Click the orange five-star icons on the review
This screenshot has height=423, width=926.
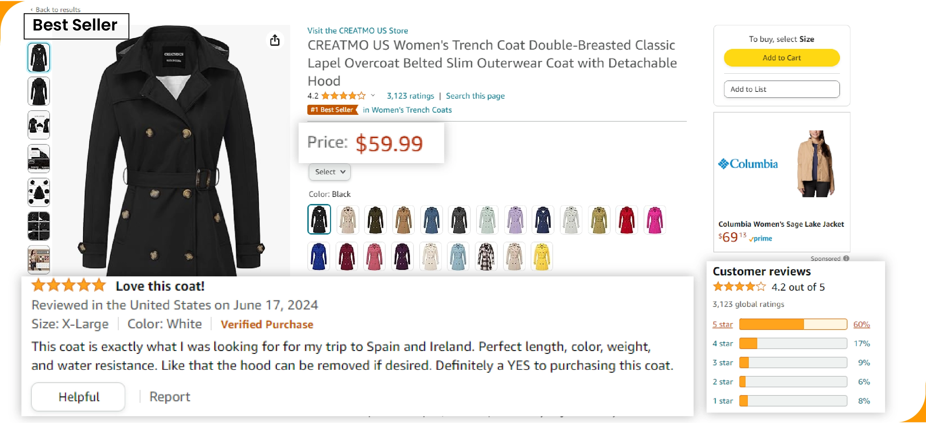click(x=69, y=285)
